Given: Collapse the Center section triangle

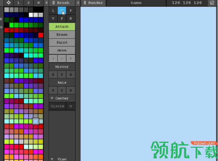Looking at the screenshot, I should (x=52, y=98).
